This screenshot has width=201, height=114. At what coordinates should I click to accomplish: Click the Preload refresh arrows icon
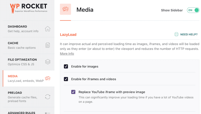(x=47, y=97)
